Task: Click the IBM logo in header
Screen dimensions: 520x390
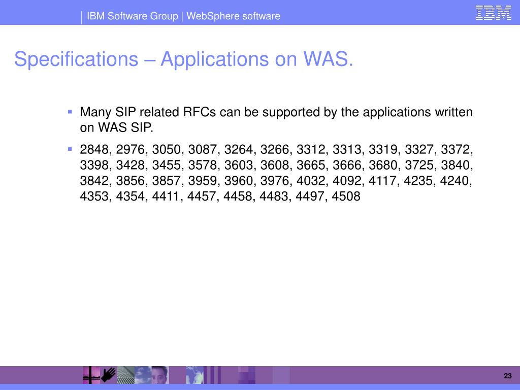Action: click(x=493, y=13)
